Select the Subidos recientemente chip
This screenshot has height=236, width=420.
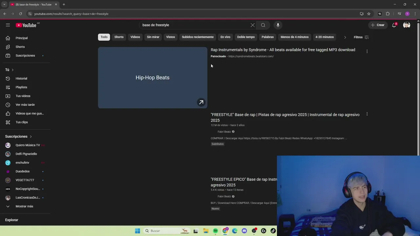coord(198,37)
